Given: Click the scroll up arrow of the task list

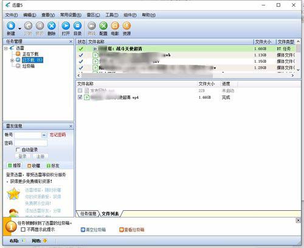Looking at the screenshot, I should (298, 41).
